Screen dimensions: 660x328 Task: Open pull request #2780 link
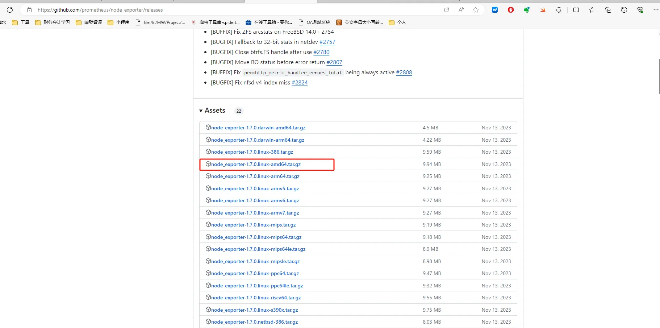(x=321, y=52)
